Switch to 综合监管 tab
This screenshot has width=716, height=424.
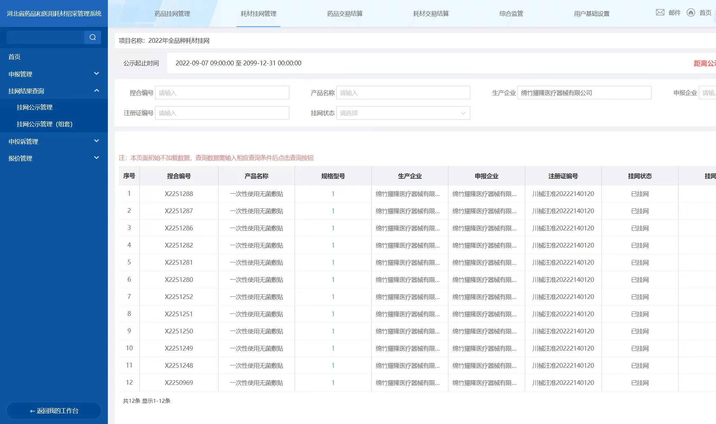tap(511, 14)
